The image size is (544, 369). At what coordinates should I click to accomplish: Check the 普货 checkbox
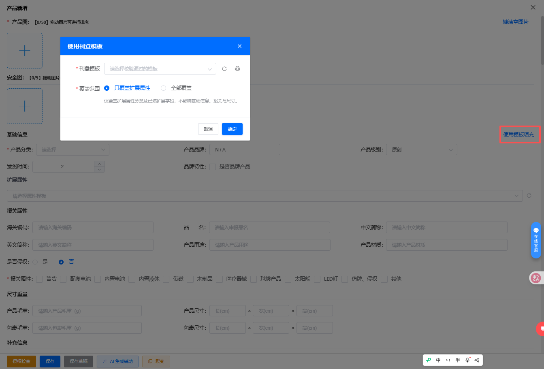39,279
